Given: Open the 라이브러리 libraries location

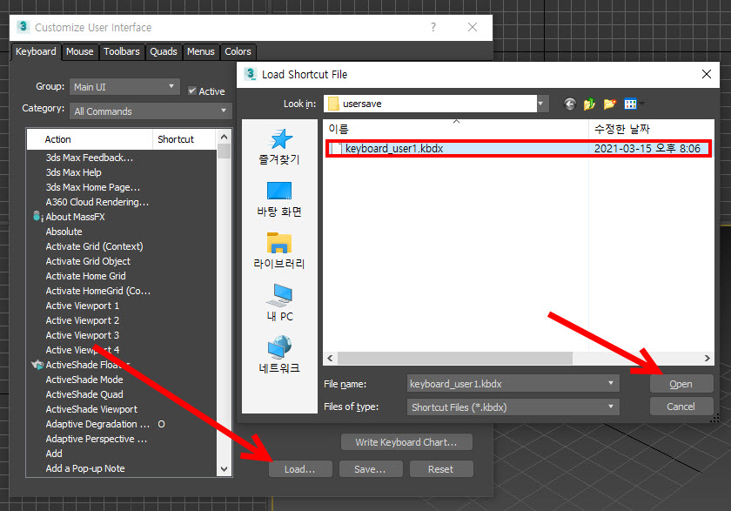Looking at the screenshot, I should [x=279, y=251].
